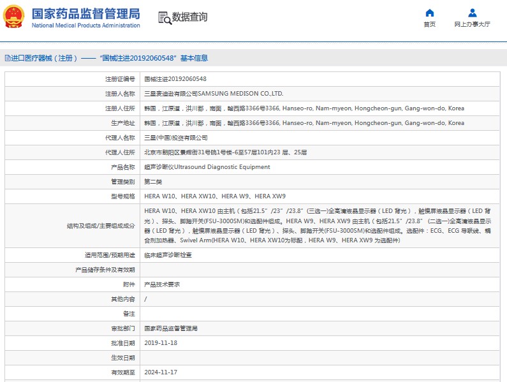Viewport: 507px width, 382px height.
Task: Click the document icon before 进口医疗器械
Action: point(8,58)
